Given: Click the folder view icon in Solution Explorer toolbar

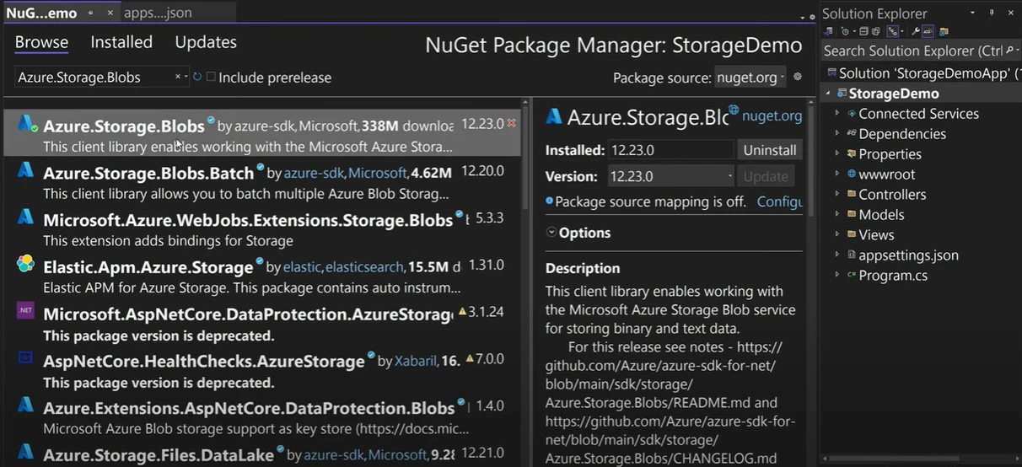Looking at the screenshot, I should coord(944,31).
